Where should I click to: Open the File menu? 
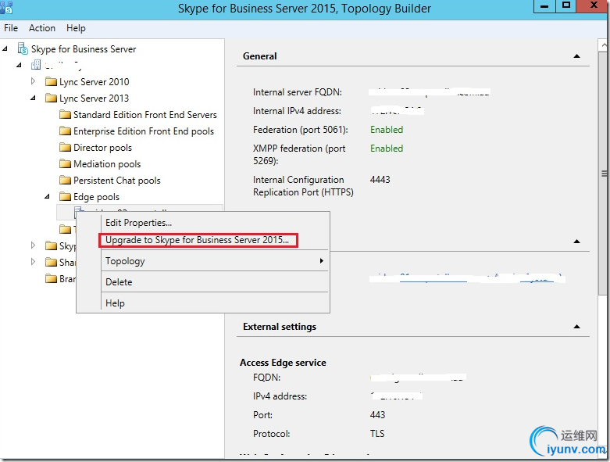tap(11, 28)
